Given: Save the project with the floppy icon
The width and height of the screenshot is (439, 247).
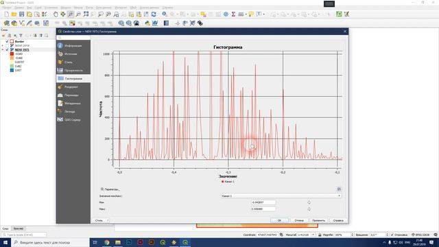Looking at the screenshot, I should pyautogui.click(x=21, y=14).
